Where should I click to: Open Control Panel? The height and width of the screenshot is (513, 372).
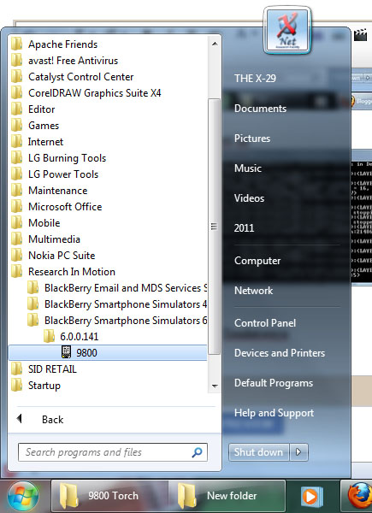(x=265, y=323)
